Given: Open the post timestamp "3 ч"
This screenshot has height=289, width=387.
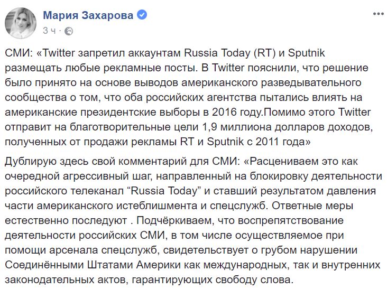Looking at the screenshot, I should [49, 31].
